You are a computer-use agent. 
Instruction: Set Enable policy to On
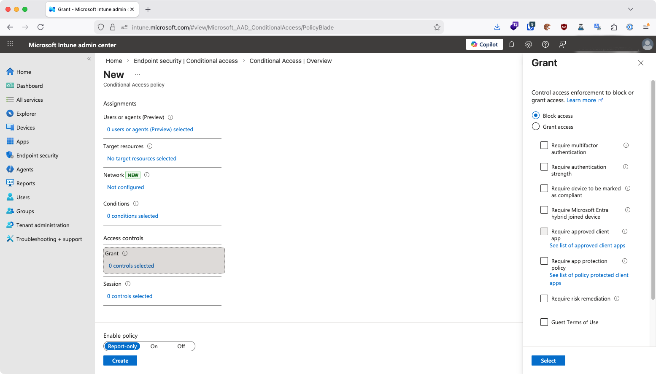[154, 346]
